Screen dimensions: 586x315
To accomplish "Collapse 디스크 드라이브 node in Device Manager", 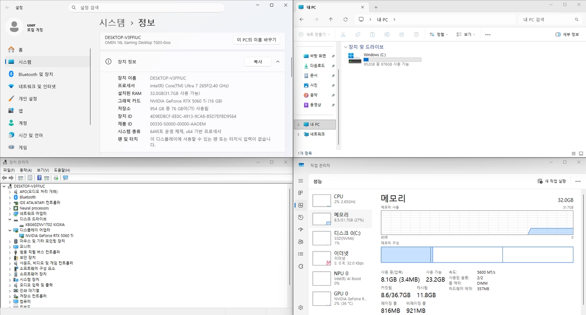I will [x=10, y=219].
